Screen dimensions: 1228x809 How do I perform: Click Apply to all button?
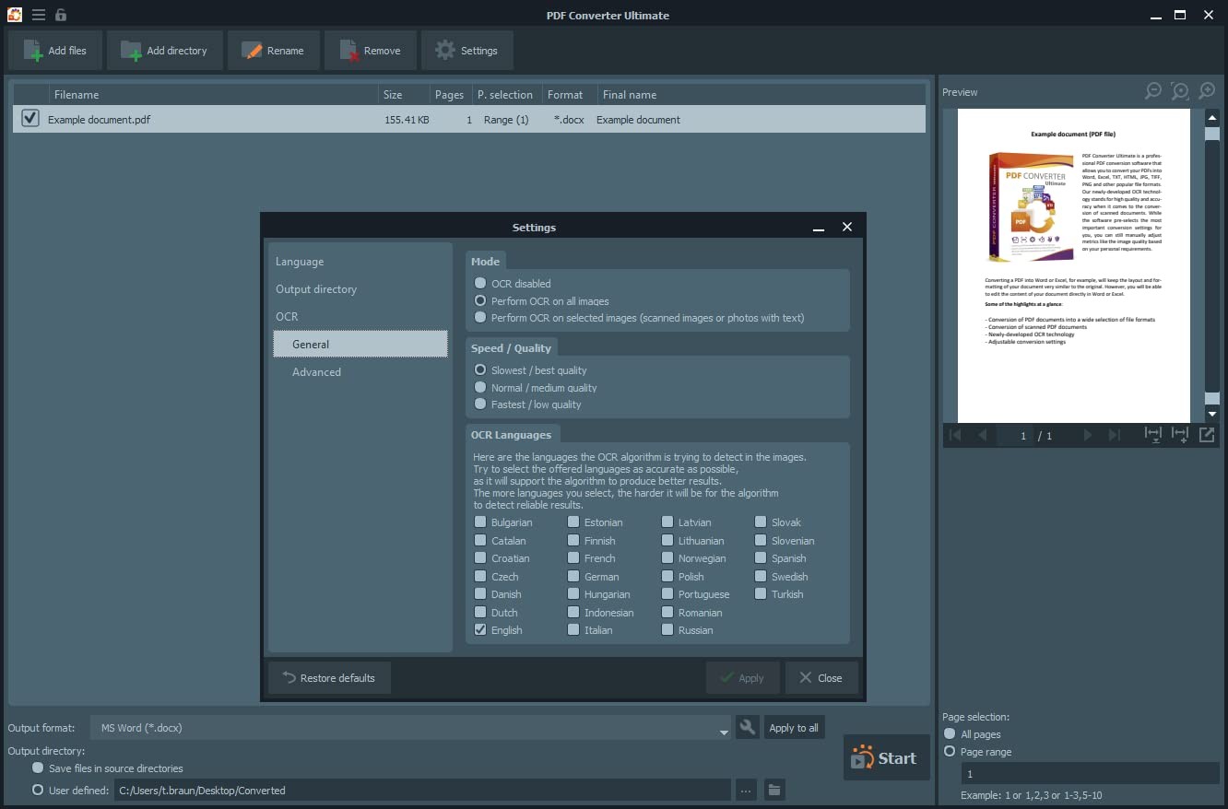click(x=794, y=728)
